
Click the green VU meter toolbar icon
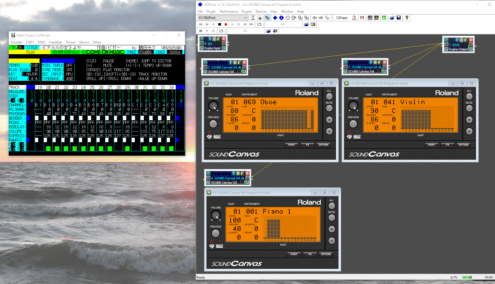click(384, 18)
